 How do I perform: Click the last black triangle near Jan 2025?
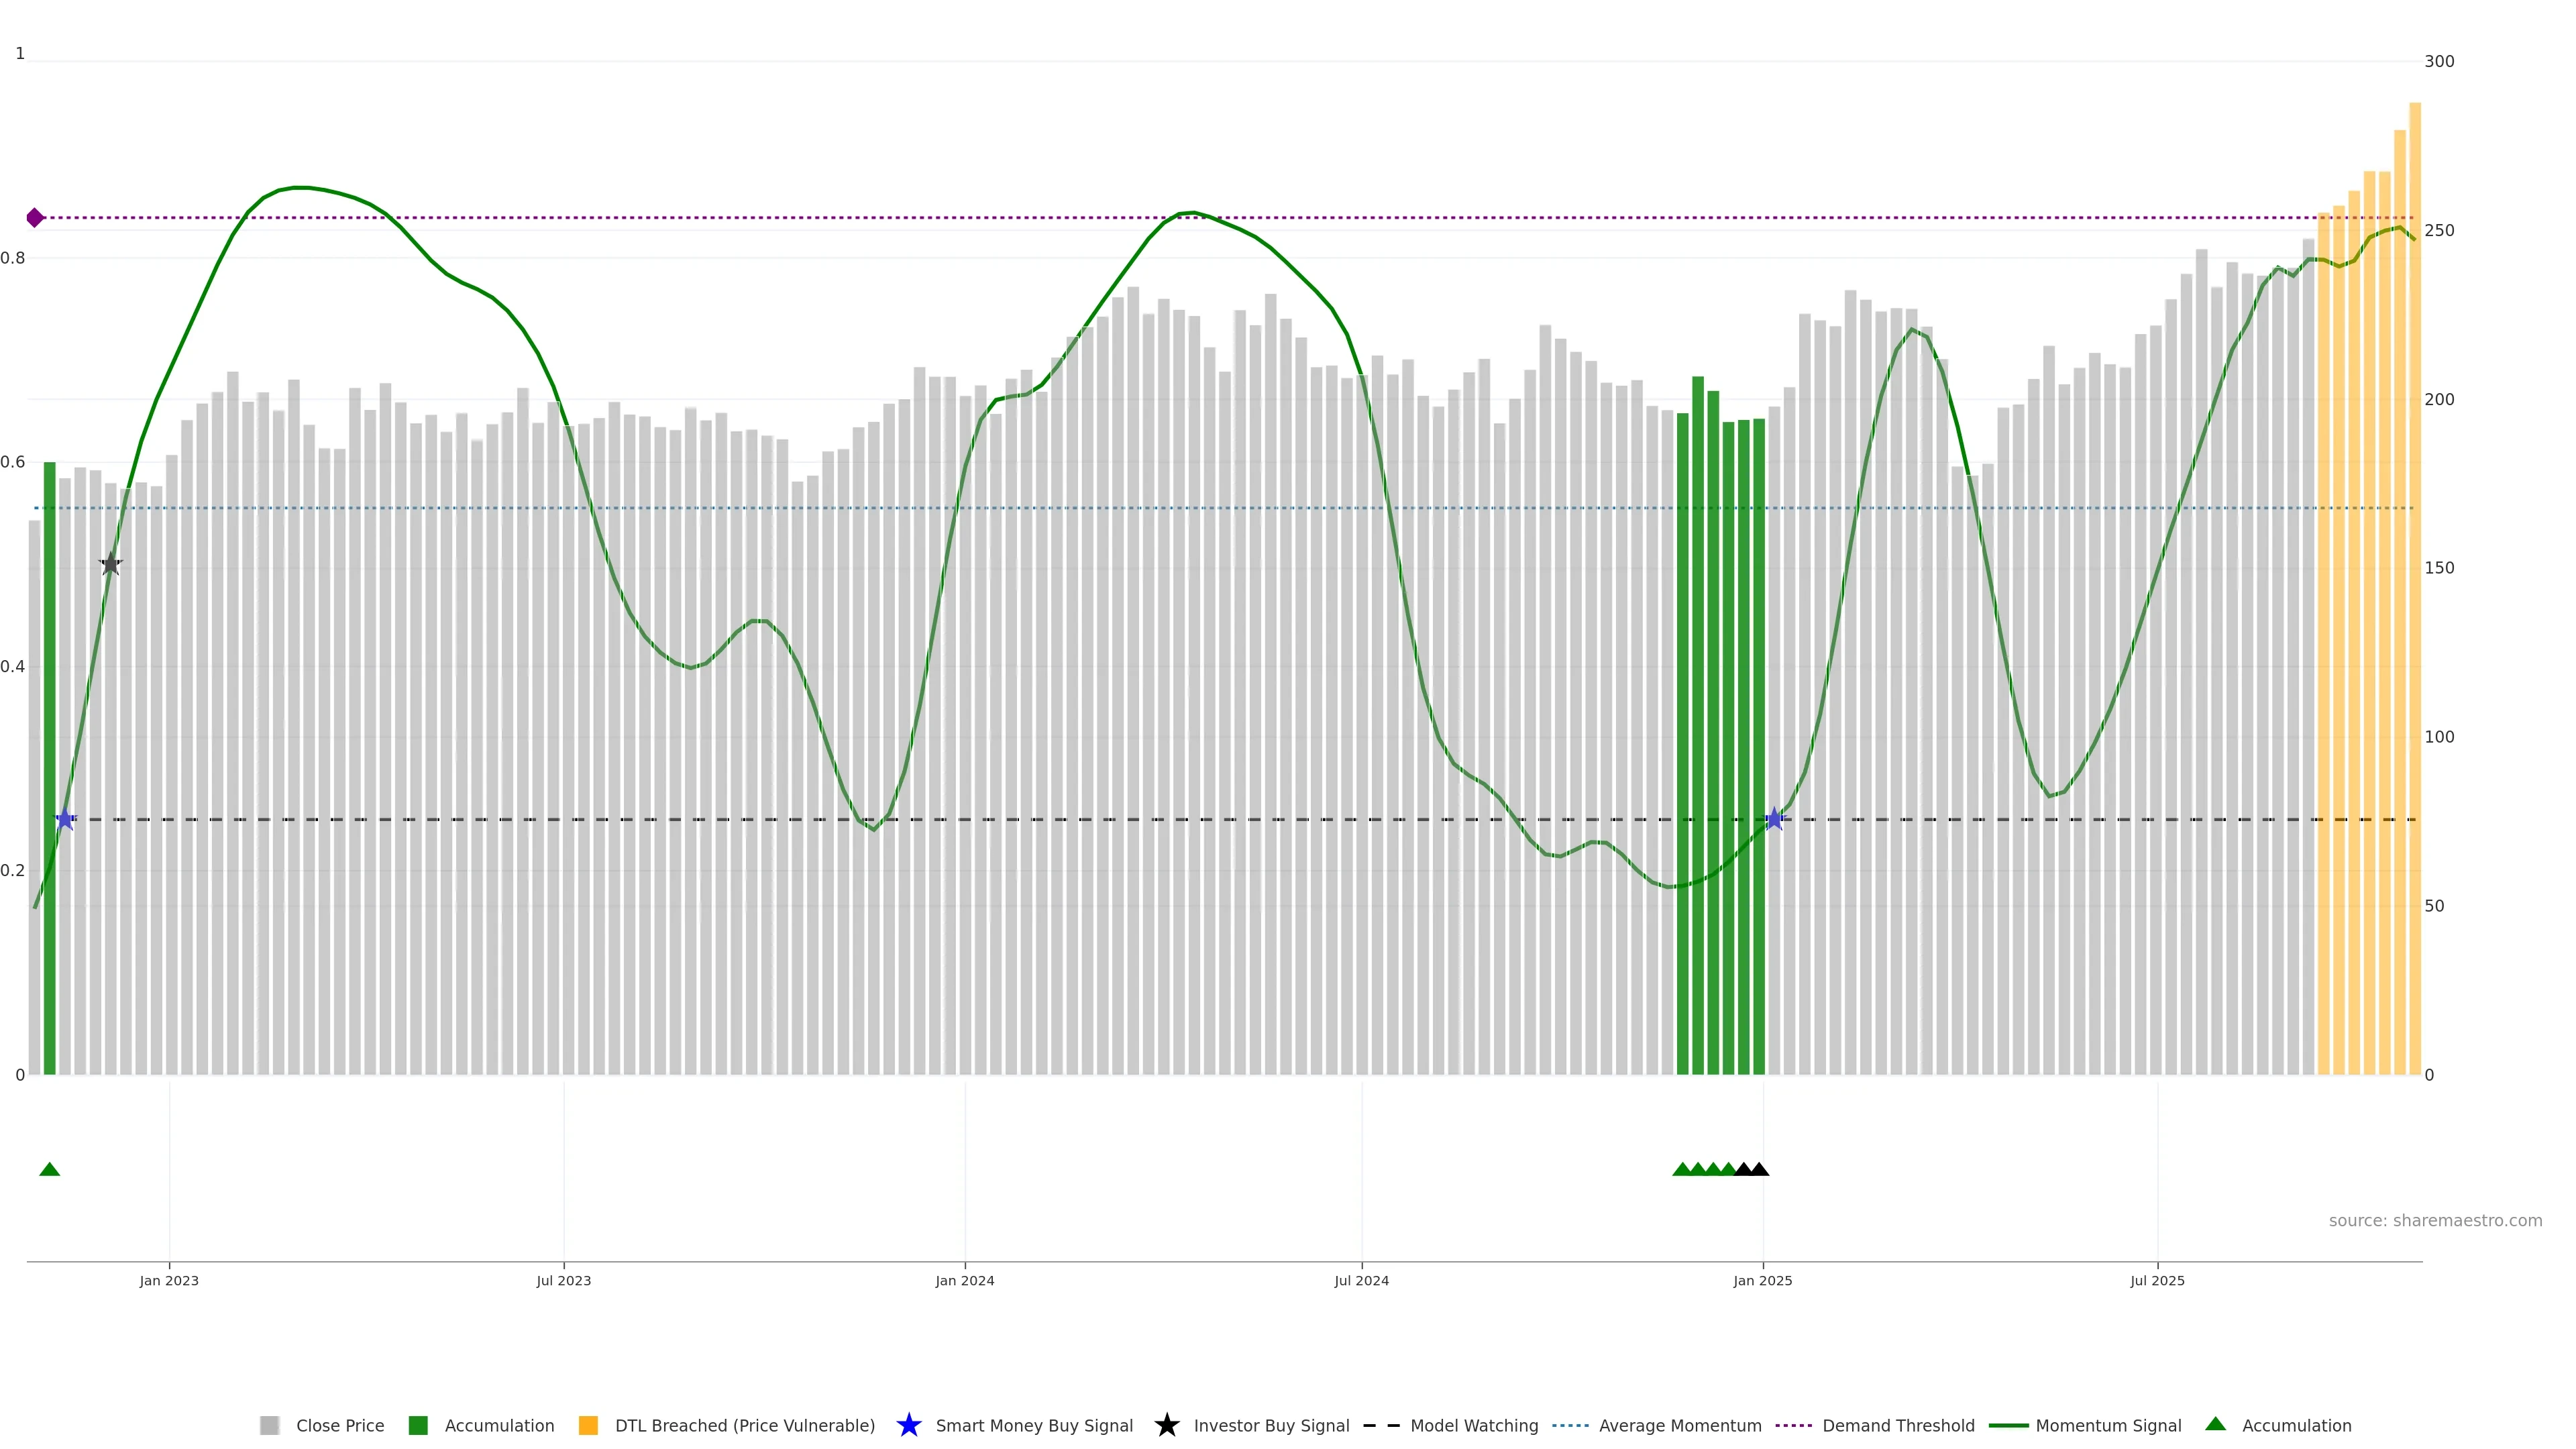click(1759, 1169)
